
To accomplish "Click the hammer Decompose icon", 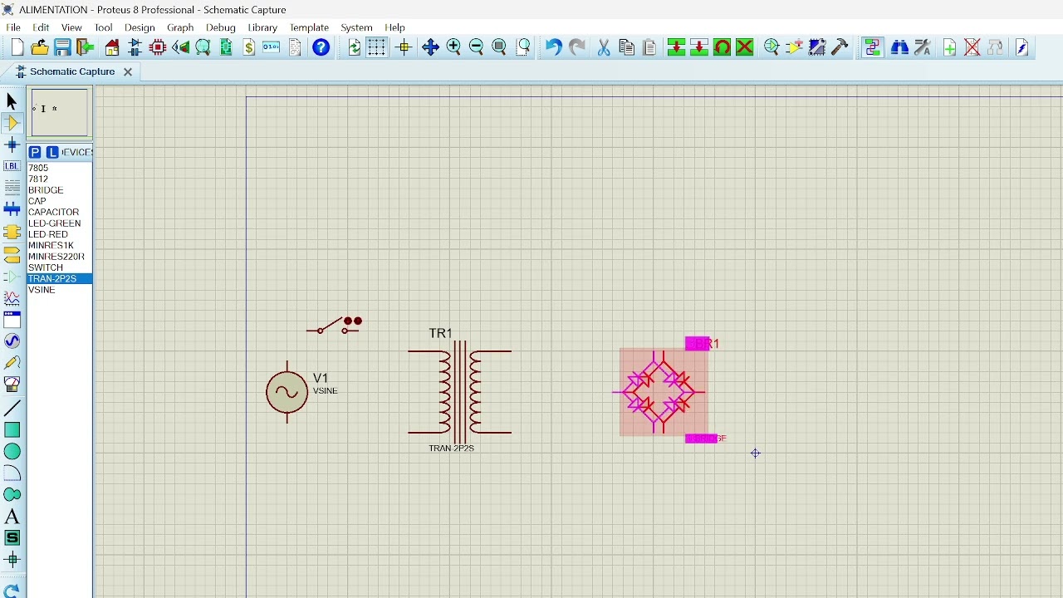I will coord(840,47).
